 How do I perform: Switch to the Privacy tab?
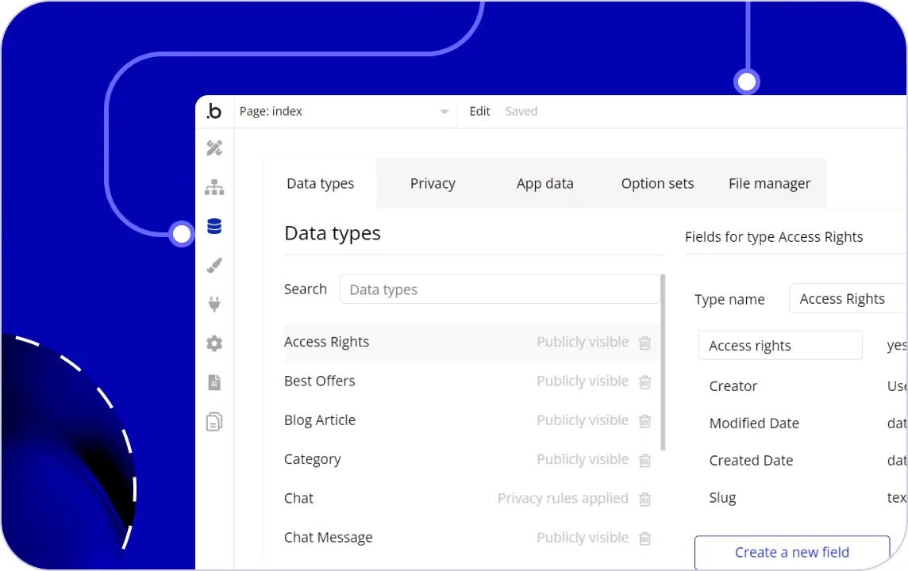(433, 183)
